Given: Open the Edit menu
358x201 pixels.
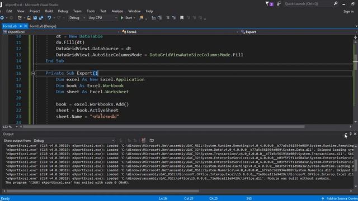Looking at the screenshot, I should click(x=9, y=11).
